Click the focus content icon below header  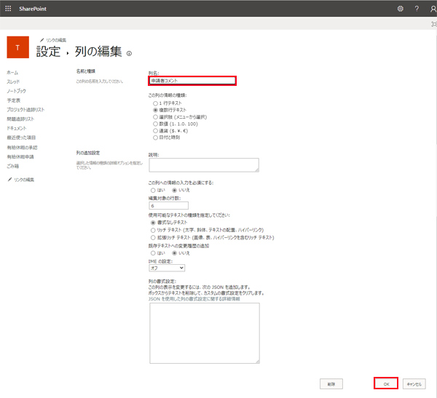tap(433, 24)
